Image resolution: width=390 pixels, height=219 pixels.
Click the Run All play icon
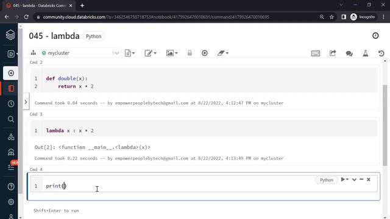click(x=205, y=53)
